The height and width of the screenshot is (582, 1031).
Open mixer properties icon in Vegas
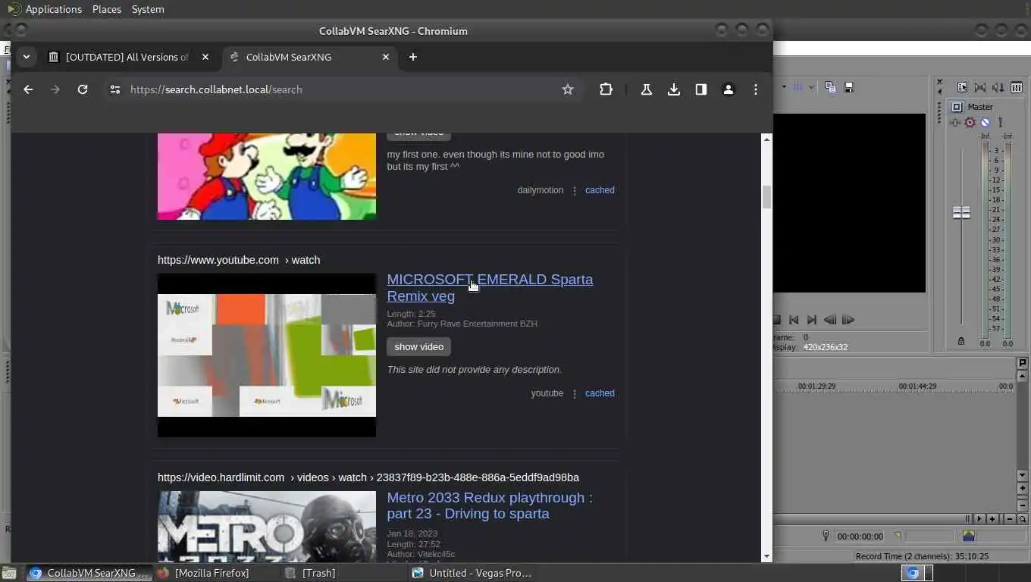(x=963, y=87)
